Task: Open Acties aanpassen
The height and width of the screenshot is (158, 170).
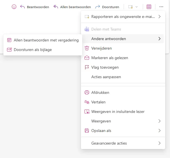Action: coord(123,77)
